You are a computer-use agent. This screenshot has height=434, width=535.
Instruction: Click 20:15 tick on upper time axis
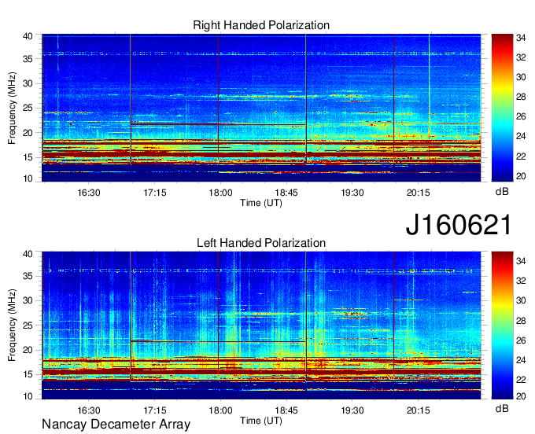[418, 193]
